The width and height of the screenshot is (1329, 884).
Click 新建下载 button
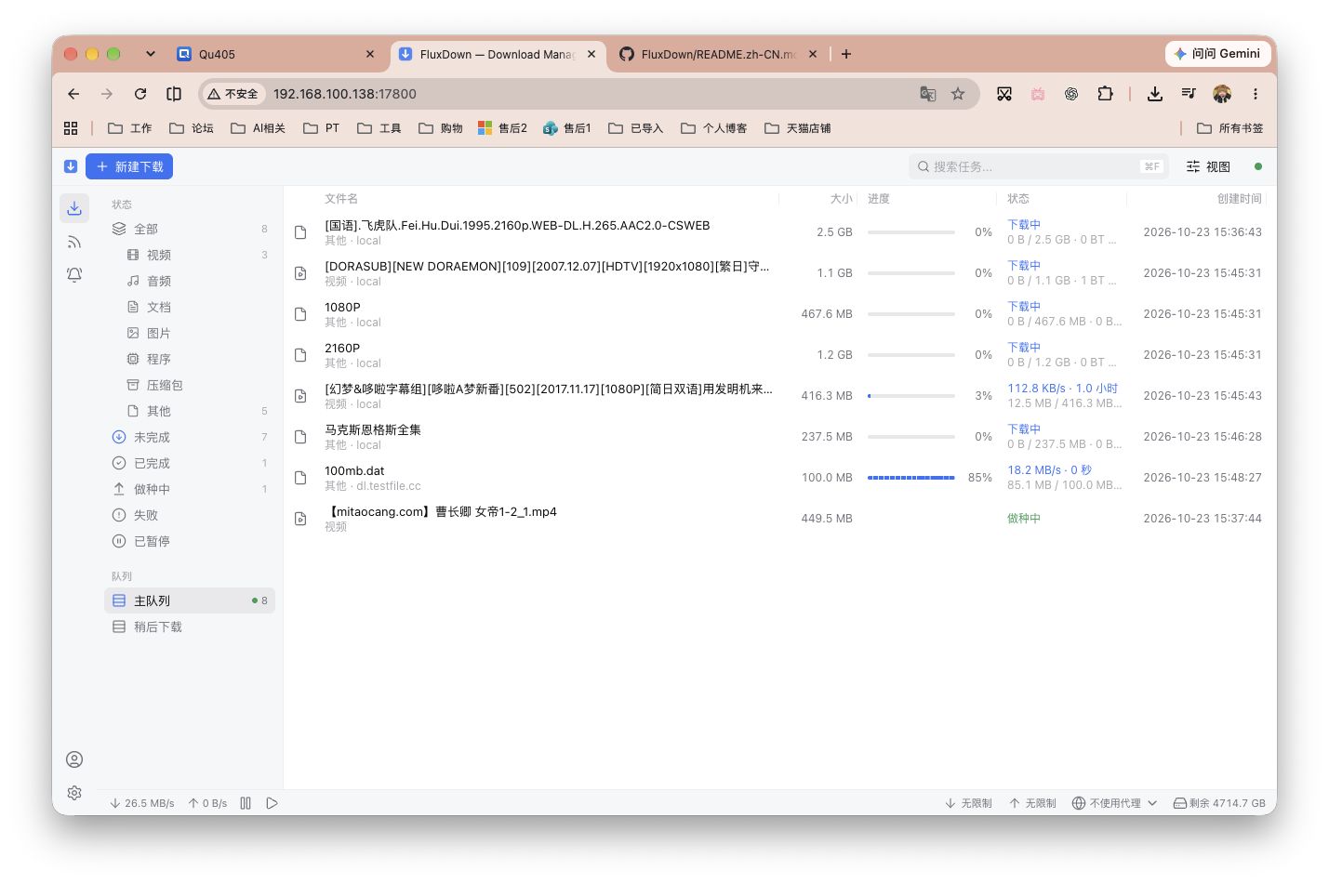point(129,166)
